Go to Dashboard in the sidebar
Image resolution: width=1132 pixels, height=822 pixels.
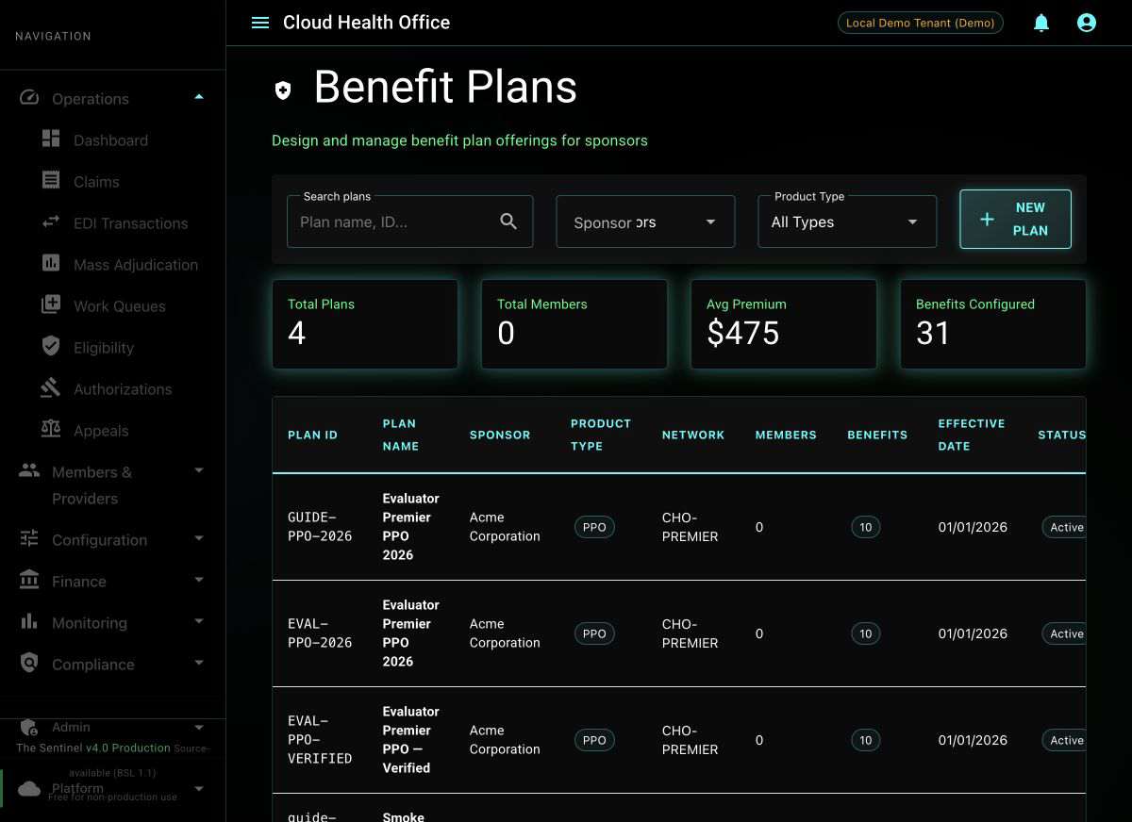point(112,140)
